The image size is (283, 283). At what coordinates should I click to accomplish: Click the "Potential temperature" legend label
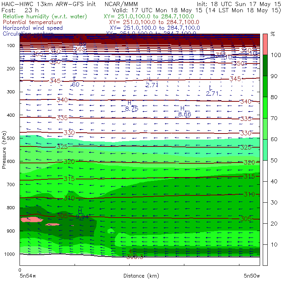(33, 22)
